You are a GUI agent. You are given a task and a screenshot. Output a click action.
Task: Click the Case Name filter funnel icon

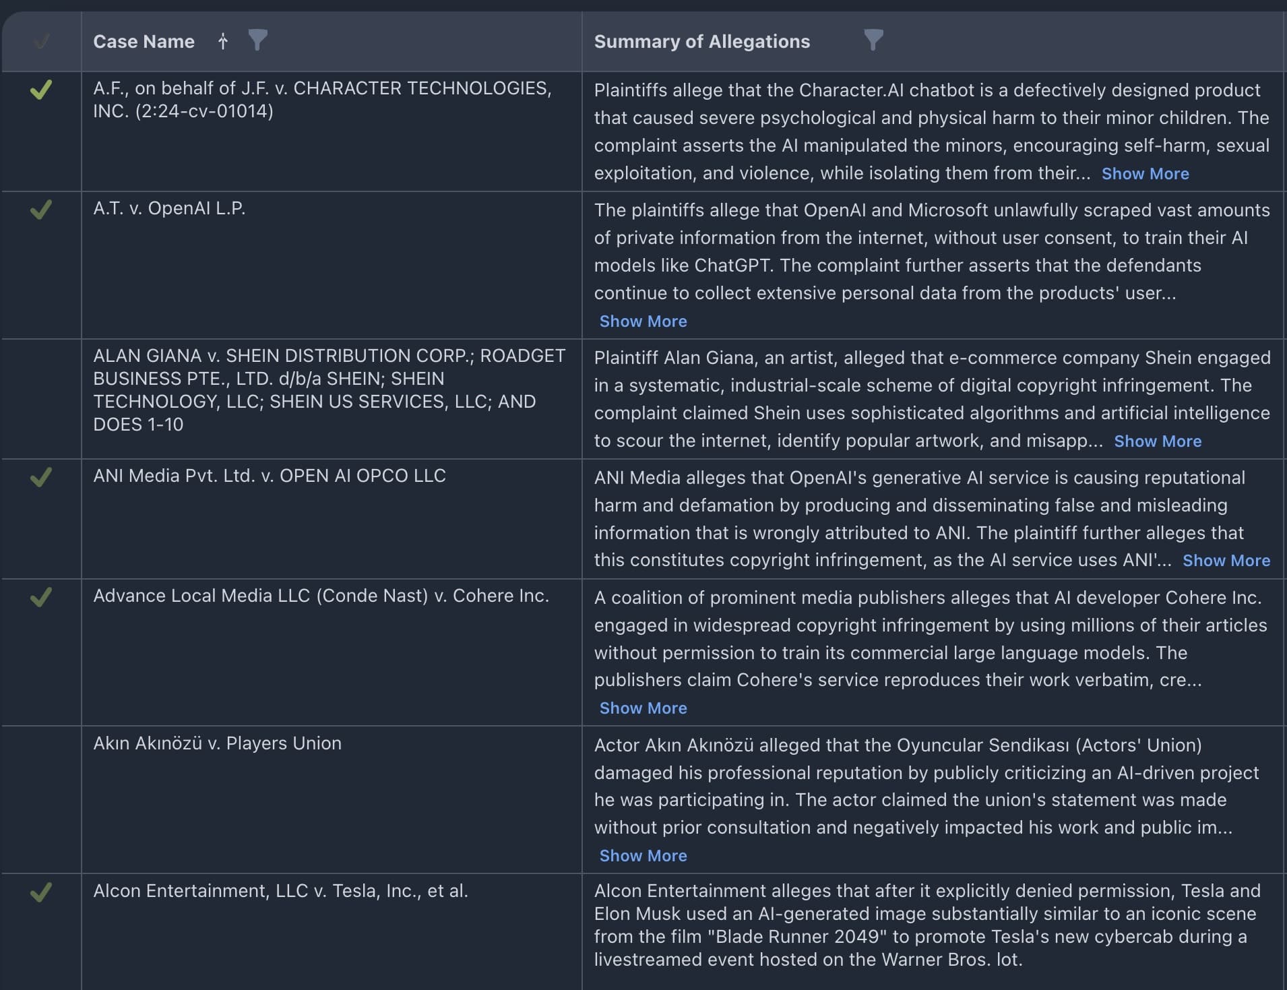coord(257,40)
